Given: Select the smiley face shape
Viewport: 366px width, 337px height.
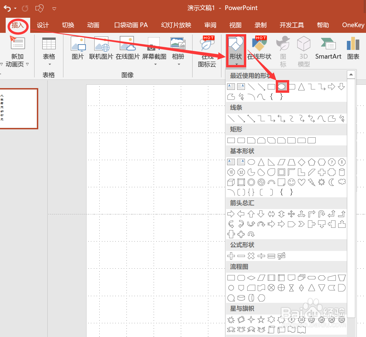Looking at the screenshot, I should (x=292, y=182).
